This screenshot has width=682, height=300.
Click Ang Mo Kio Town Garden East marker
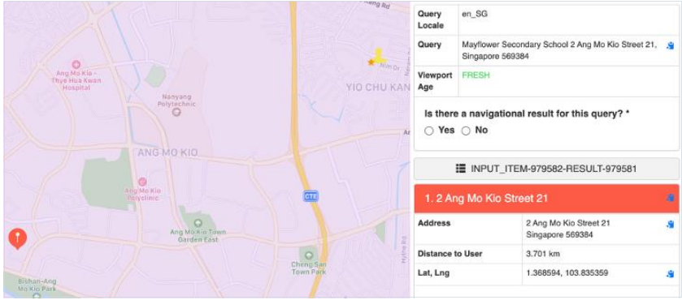198,223
